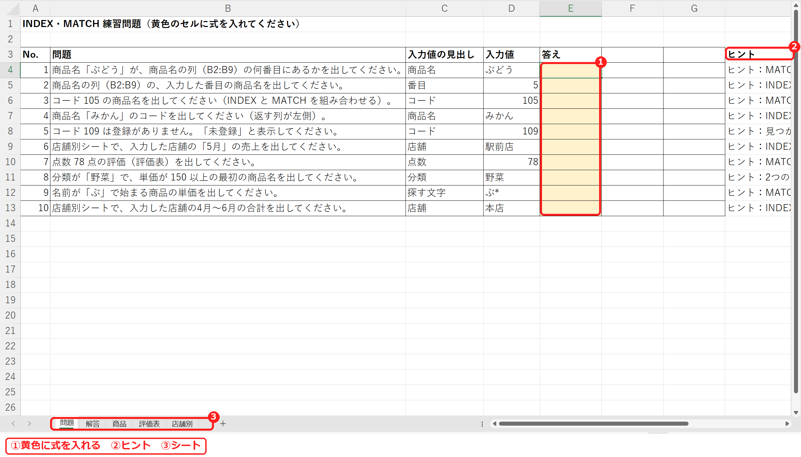Click the input value cell 駅前店
Viewport: 801px width, 457px height.
tap(512, 147)
